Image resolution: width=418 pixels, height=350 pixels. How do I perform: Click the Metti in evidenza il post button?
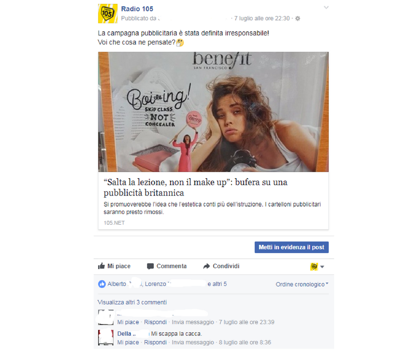click(291, 247)
